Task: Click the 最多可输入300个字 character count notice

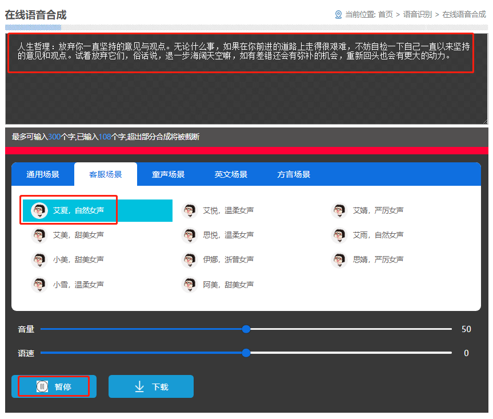Action: pos(106,137)
